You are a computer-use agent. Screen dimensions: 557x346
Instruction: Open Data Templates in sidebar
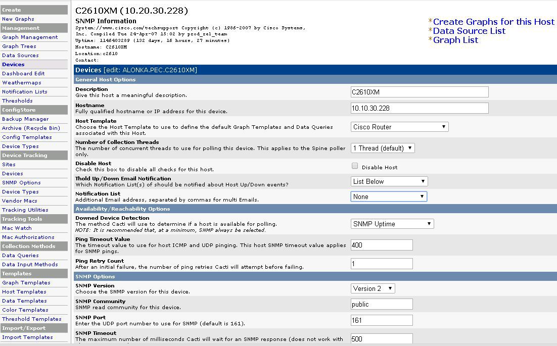24,301
